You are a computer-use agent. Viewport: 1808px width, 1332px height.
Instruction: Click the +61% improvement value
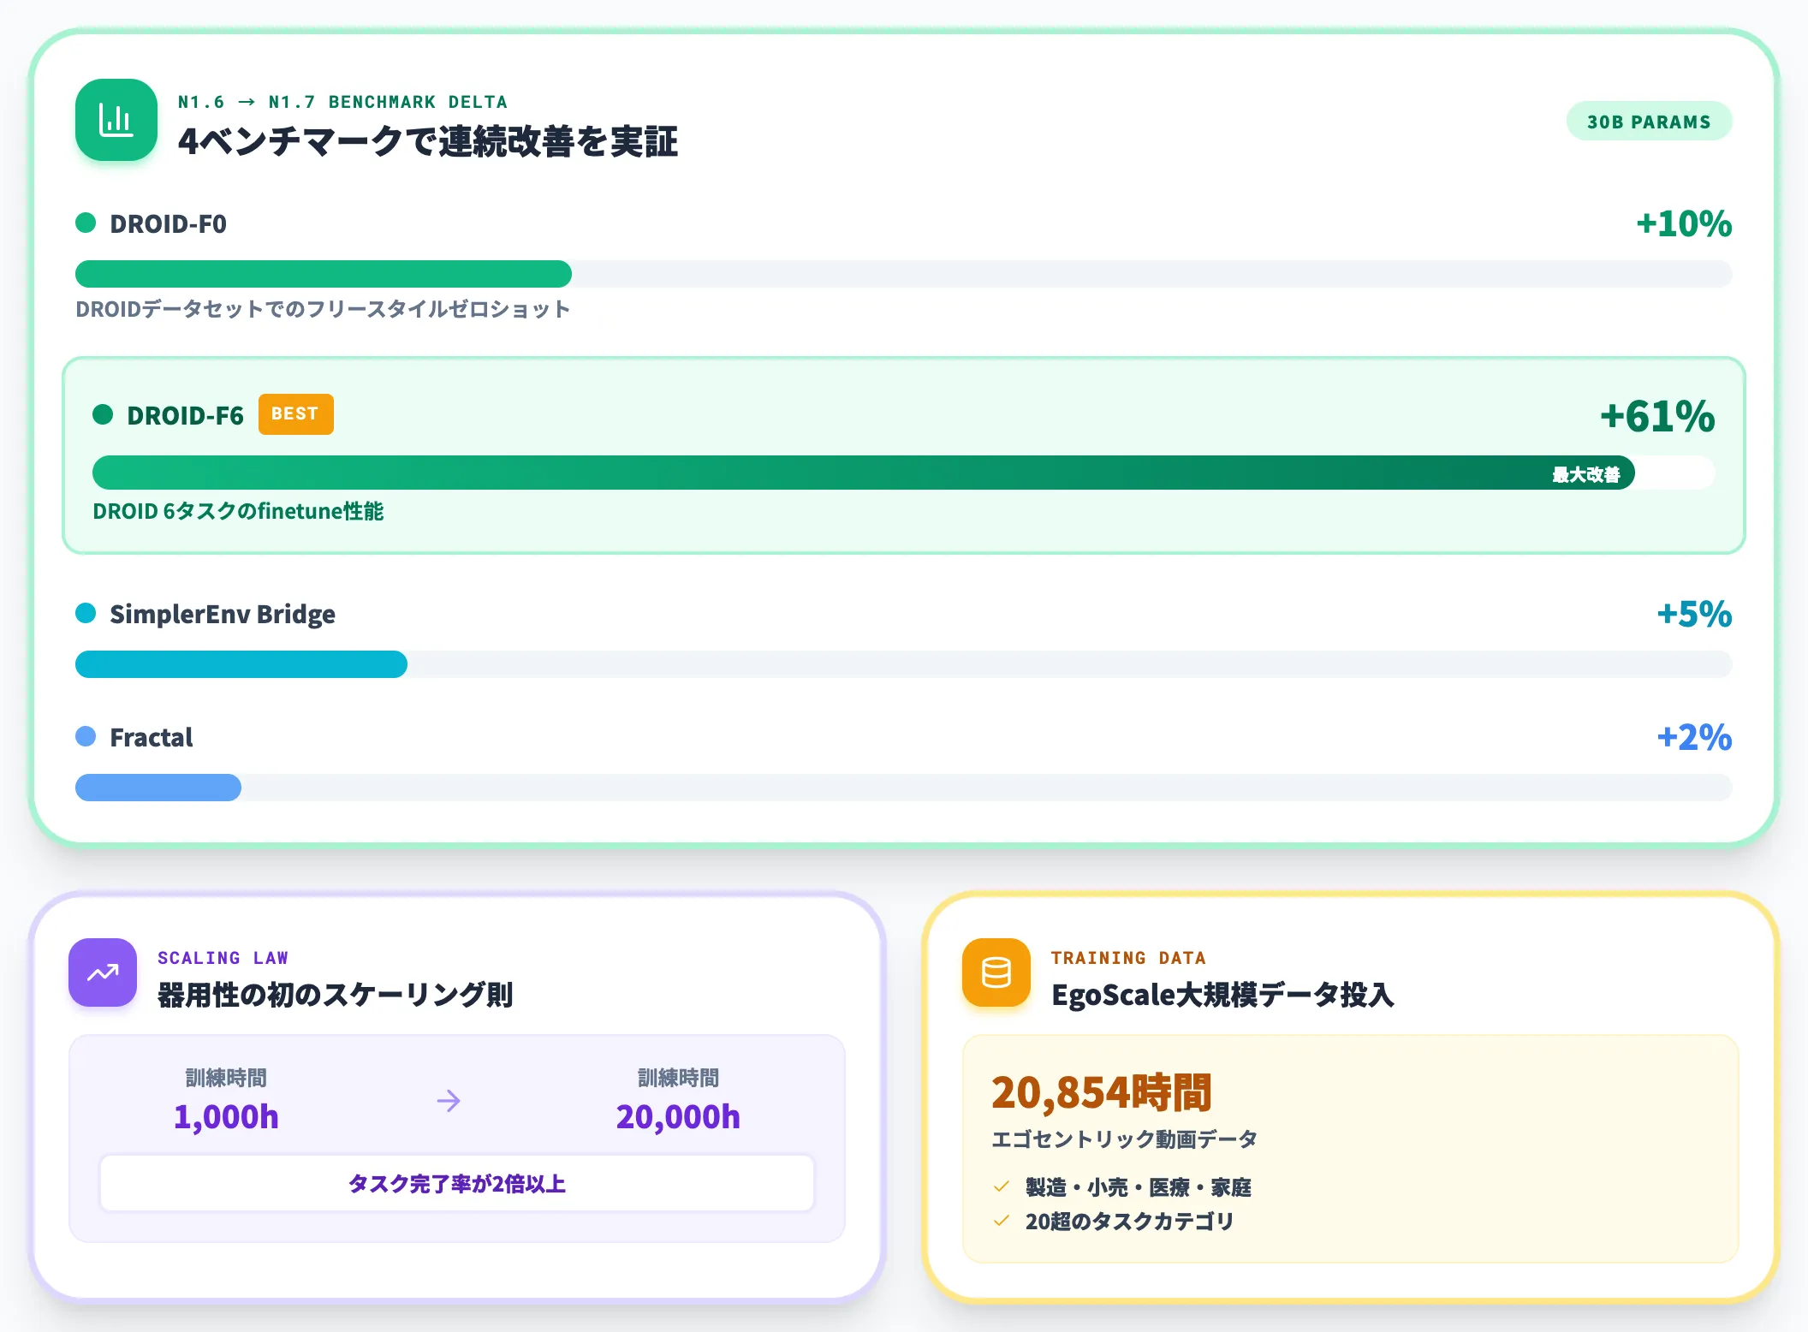click(x=1657, y=417)
